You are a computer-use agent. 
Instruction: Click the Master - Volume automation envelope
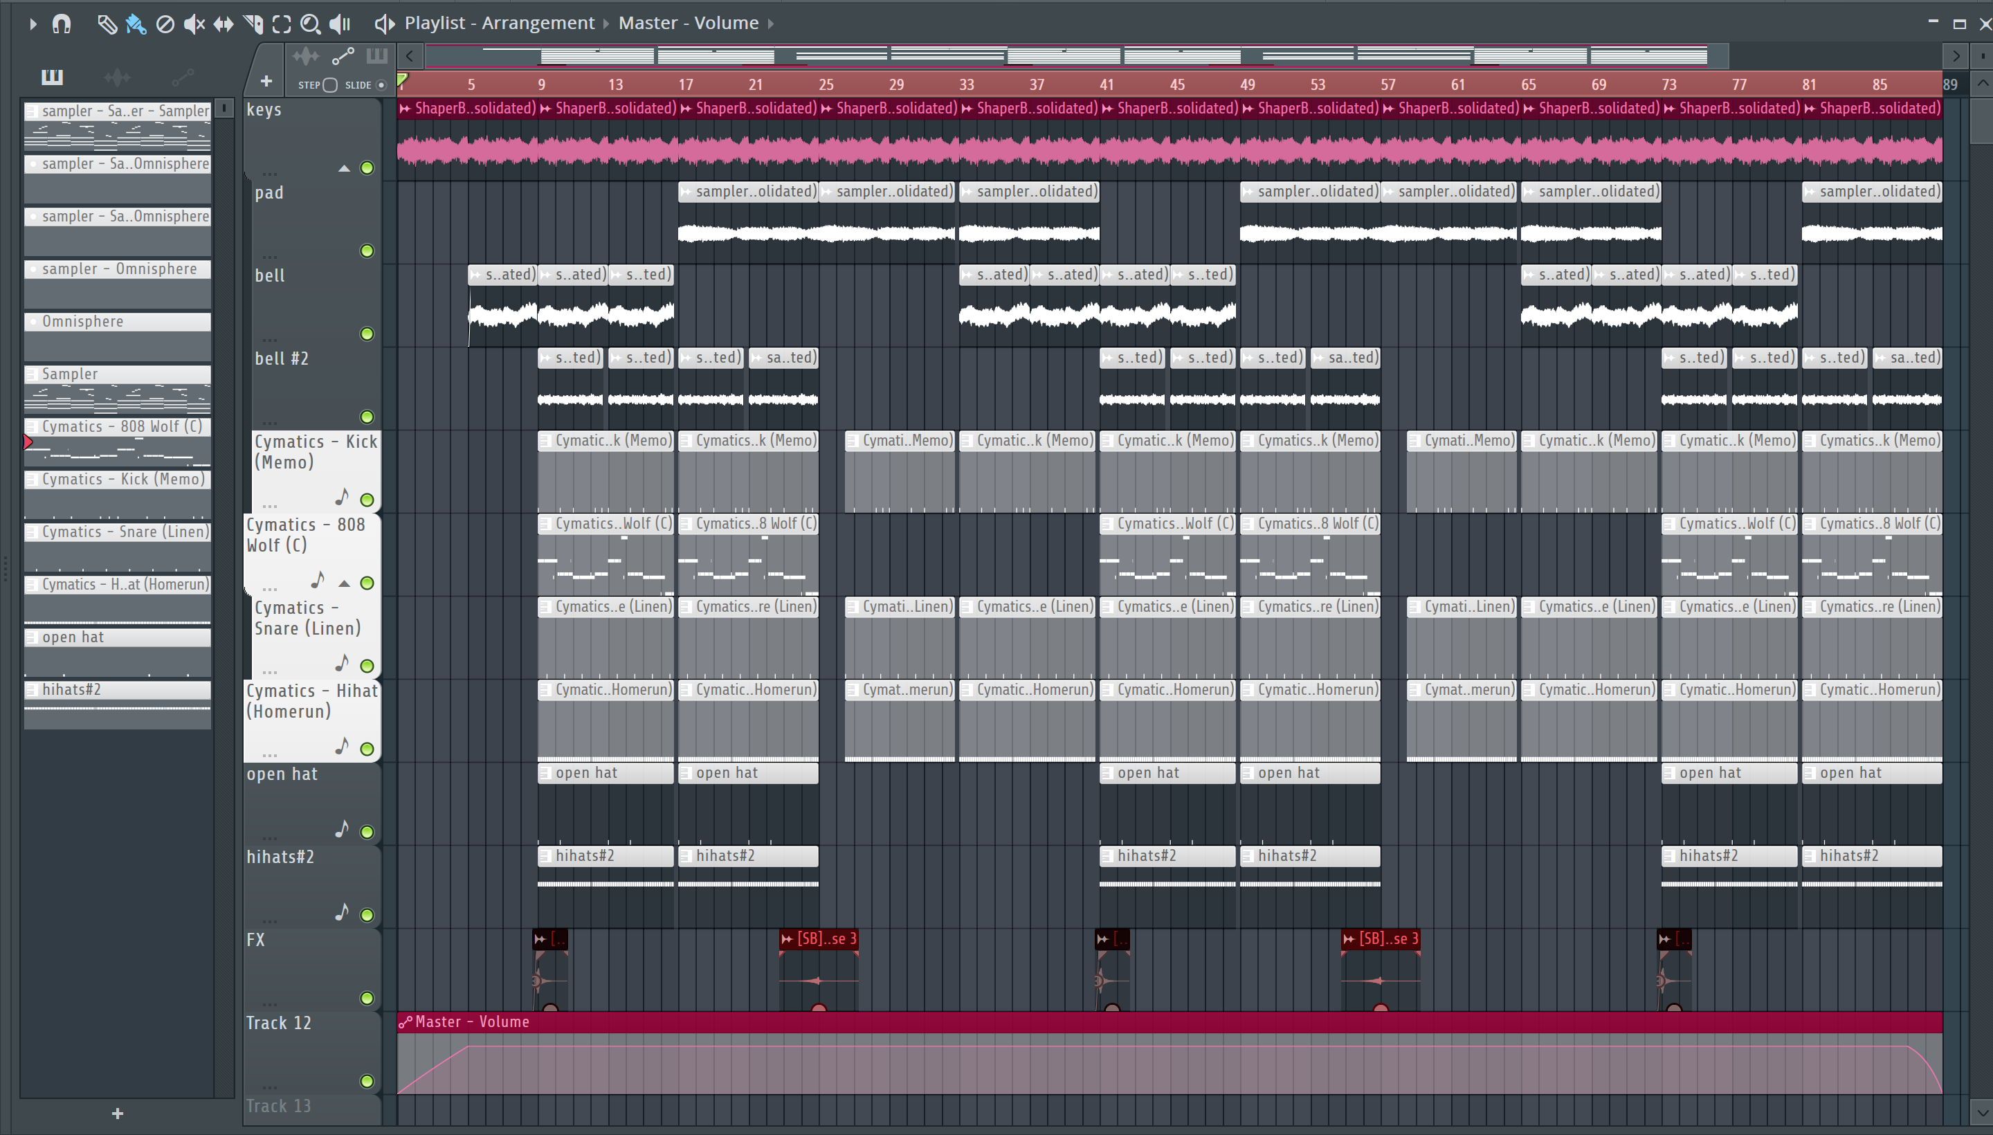[x=1169, y=1064]
